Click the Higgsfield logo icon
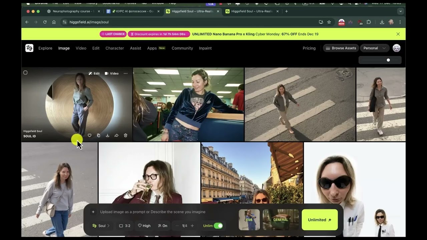Viewport: 427px width, 240px height. (x=29, y=48)
